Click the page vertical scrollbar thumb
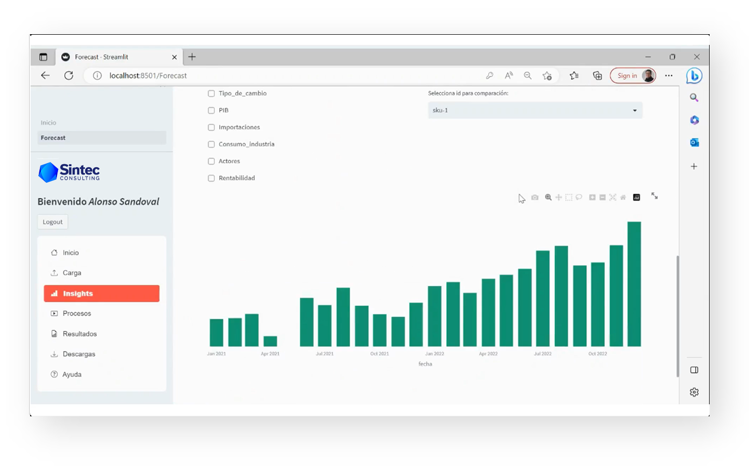This screenshot has height=466, width=749. [678, 316]
